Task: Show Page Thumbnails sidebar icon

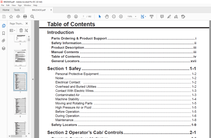Action: click(4, 26)
